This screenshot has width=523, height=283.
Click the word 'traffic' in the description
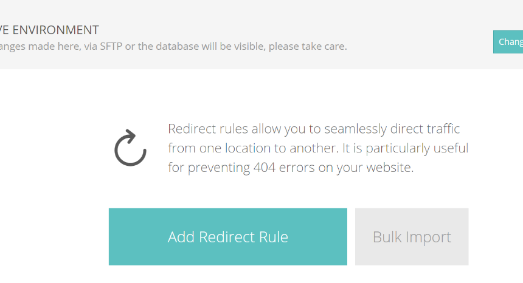point(443,129)
